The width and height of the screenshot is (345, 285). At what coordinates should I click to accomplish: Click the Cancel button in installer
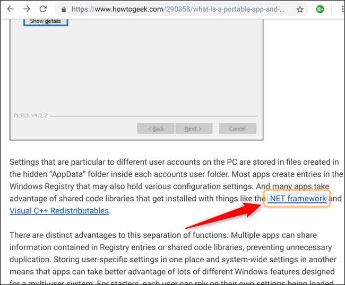[x=237, y=128]
